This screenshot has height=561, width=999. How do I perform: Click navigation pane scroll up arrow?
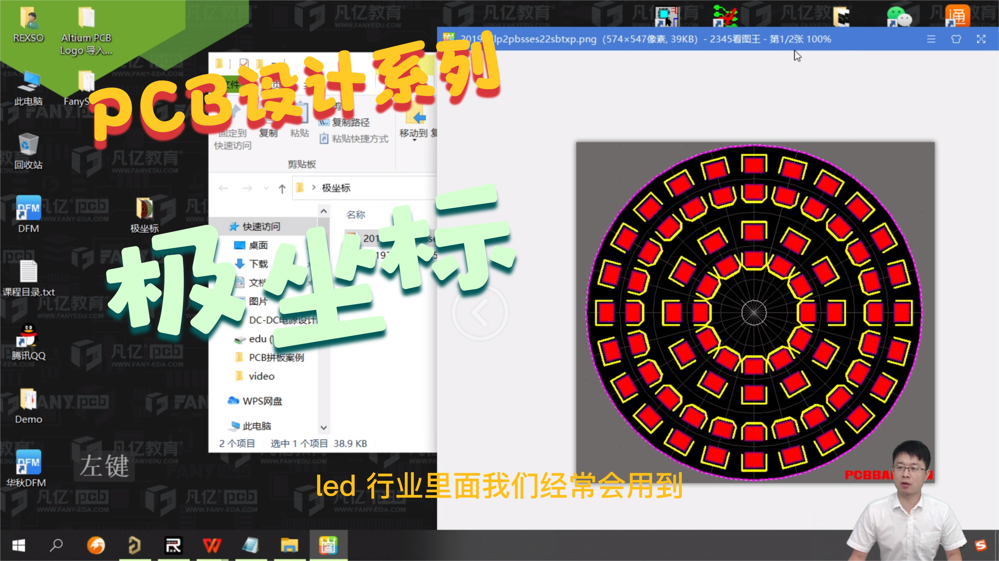pos(324,211)
